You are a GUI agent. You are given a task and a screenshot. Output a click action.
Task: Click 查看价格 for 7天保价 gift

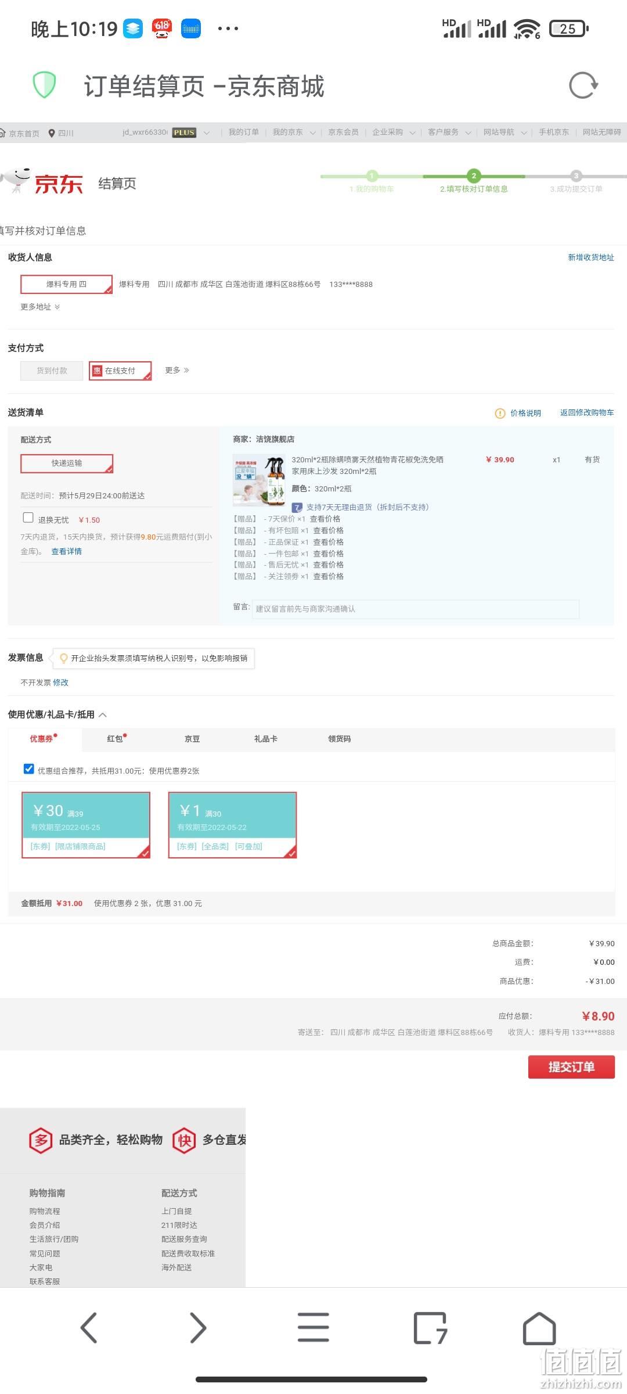tap(325, 519)
